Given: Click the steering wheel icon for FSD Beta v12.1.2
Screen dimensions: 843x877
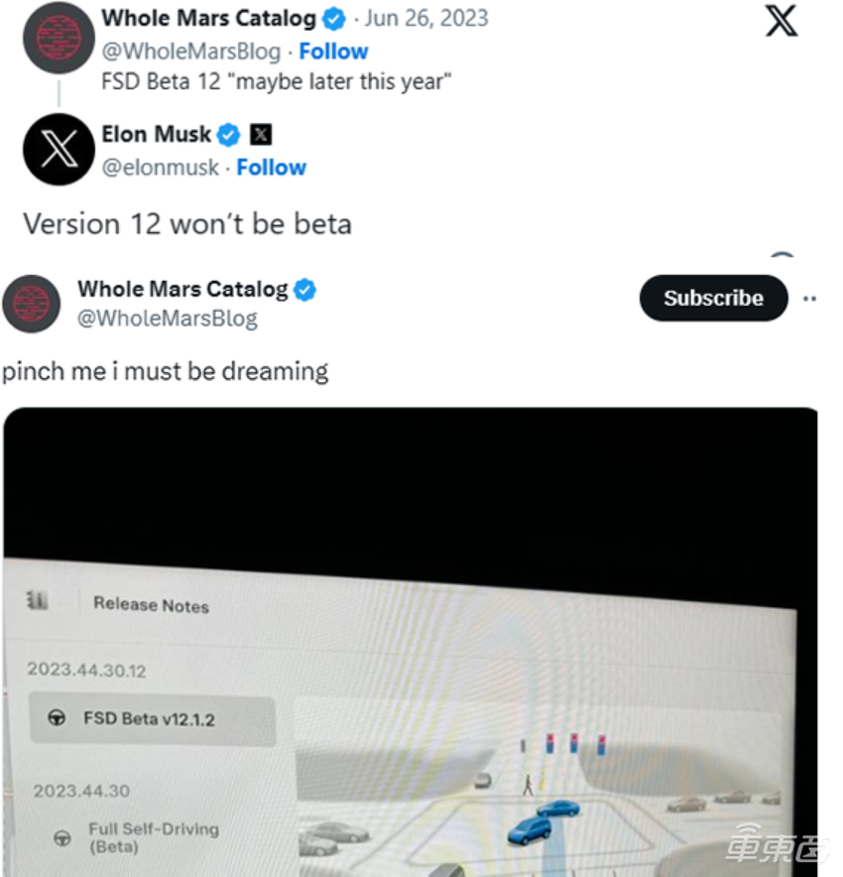Looking at the screenshot, I should 59,719.
